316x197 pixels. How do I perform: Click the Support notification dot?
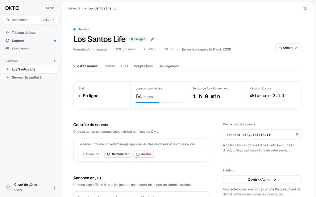point(55,41)
